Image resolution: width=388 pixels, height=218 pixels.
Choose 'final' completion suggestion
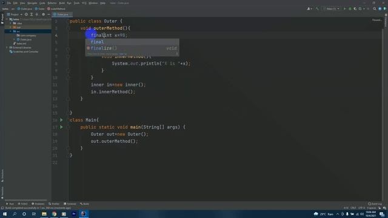click(x=132, y=42)
